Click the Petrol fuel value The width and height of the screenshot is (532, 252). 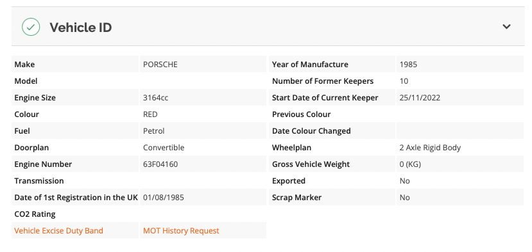pyautogui.click(x=154, y=131)
